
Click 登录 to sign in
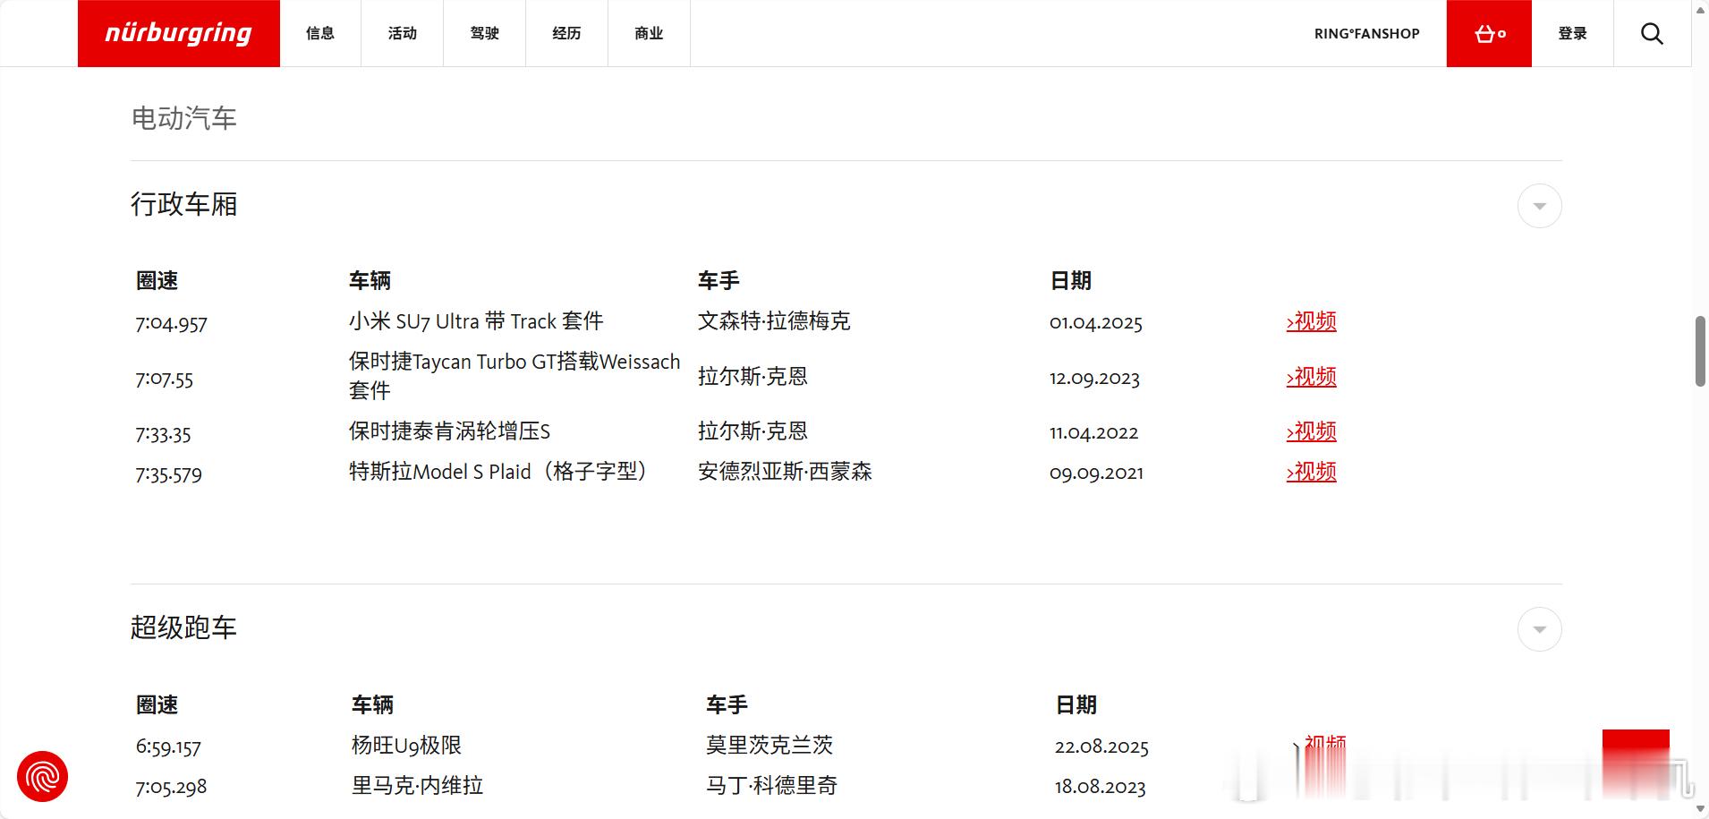click(1571, 33)
